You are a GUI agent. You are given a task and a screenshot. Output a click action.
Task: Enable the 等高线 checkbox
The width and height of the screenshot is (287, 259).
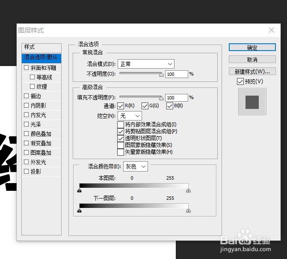coord(32,77)
